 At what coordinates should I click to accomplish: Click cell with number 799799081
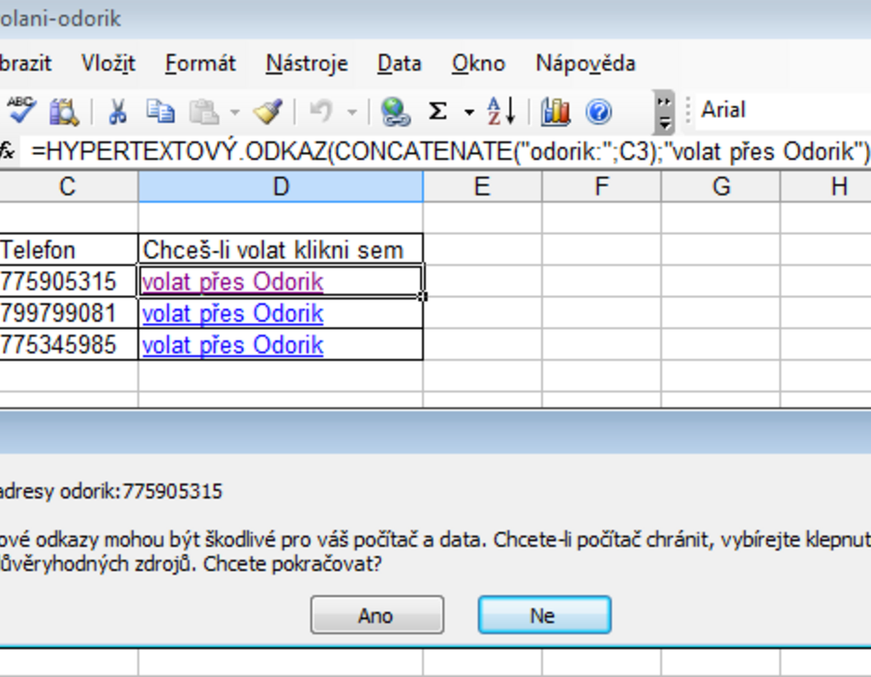[x=68, y=313]
